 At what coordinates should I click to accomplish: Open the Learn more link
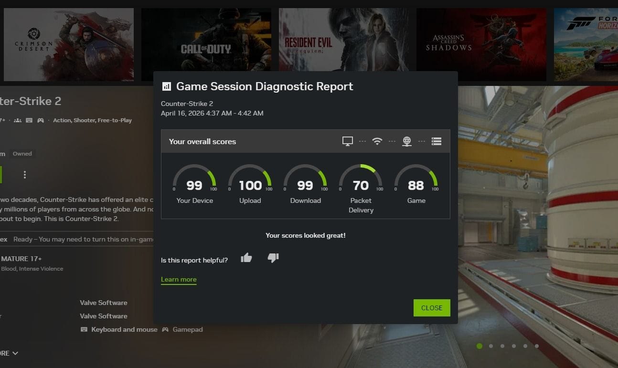(x=179, y=279)
